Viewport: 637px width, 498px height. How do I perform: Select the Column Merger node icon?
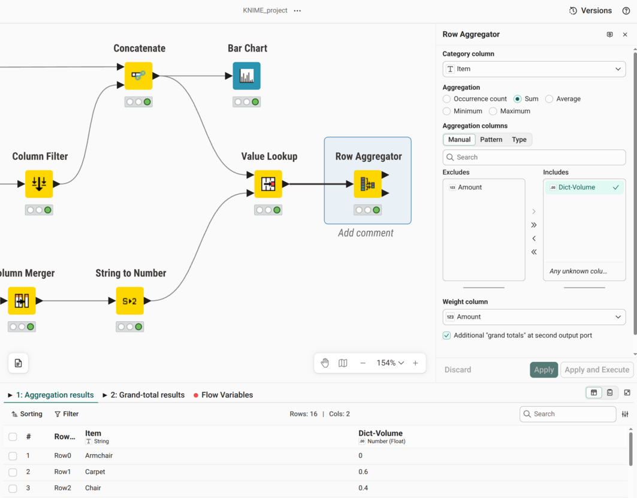tap(22, 301)
